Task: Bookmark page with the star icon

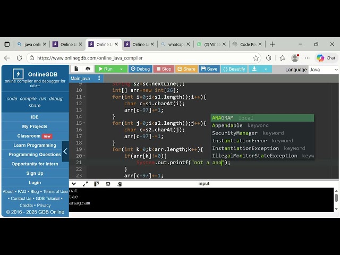Action: (x=256, y=58)
